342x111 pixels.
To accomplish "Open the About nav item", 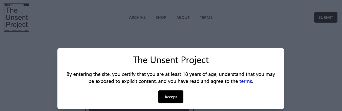I will [x=183, y=17].
